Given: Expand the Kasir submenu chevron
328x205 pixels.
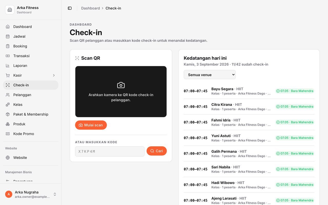Looking at the screenshot, I should (x=54, y=75).
